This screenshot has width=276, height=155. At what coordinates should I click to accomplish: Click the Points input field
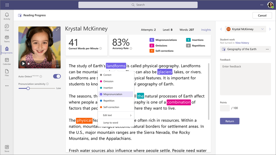pos(225,108)
